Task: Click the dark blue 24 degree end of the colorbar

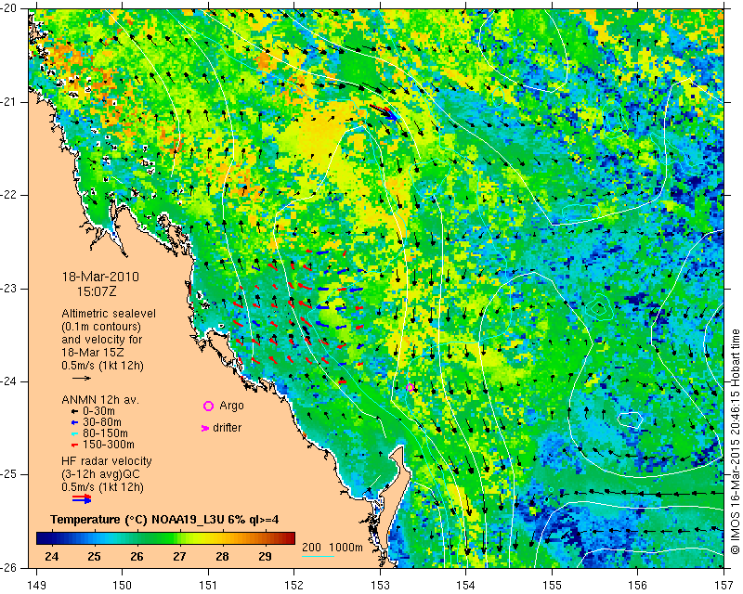Action: click(43, 538)
